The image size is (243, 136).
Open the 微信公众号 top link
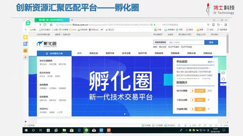[x=201, y=35]
